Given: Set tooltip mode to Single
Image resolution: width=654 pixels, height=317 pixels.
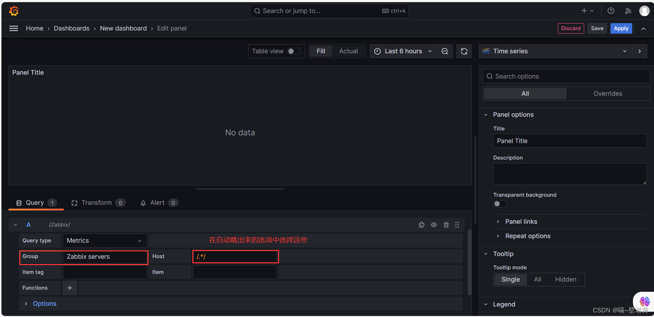Looking at the screenshot, I should point(510,279).
